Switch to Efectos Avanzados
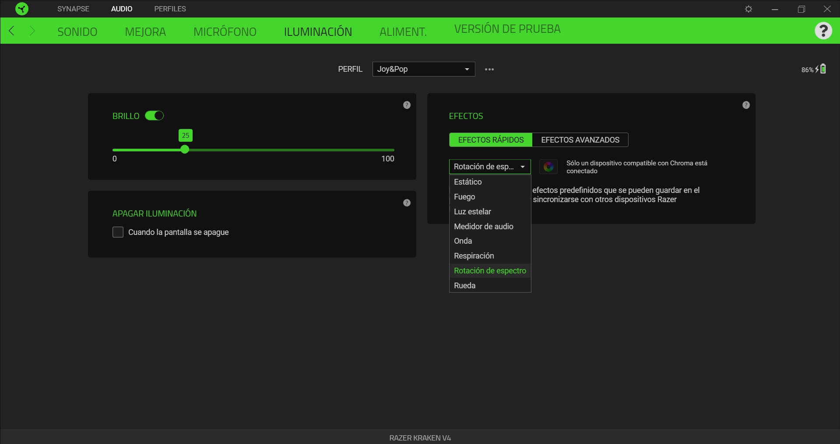This screenshot has height=444, width=840. [x=580, y=140]
